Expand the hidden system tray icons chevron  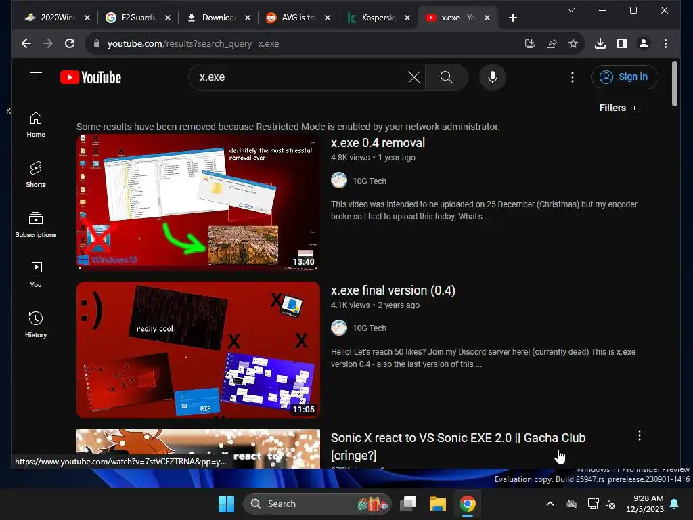click(x=550, y=504)
